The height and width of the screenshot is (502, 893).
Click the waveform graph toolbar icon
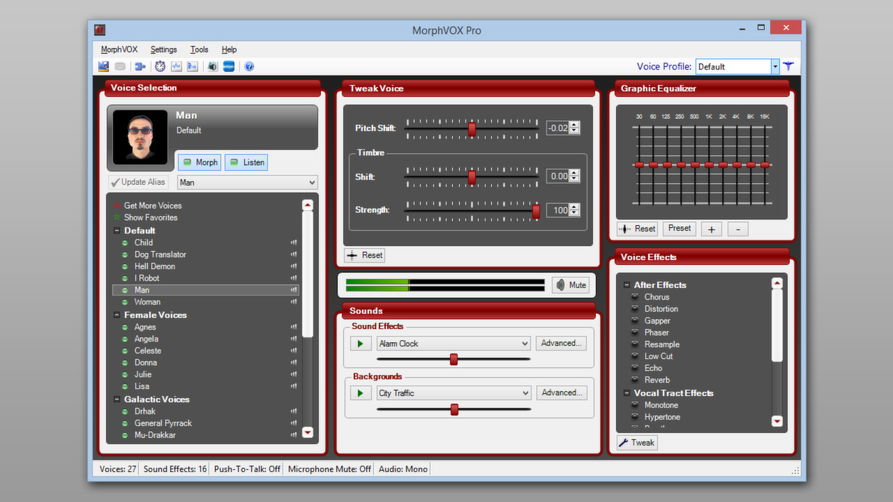point(177,66)
